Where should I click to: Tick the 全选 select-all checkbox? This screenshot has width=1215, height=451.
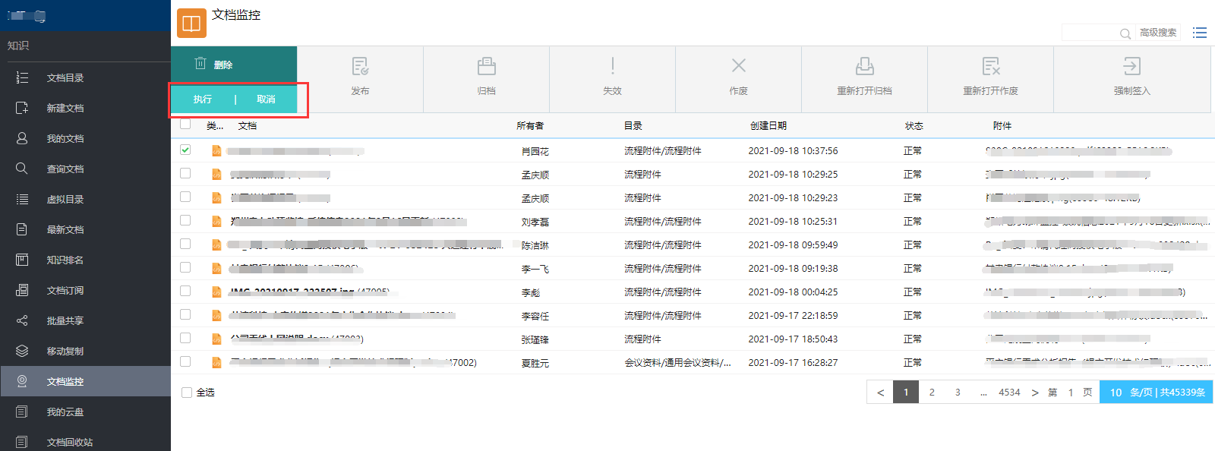pos(187,393)
